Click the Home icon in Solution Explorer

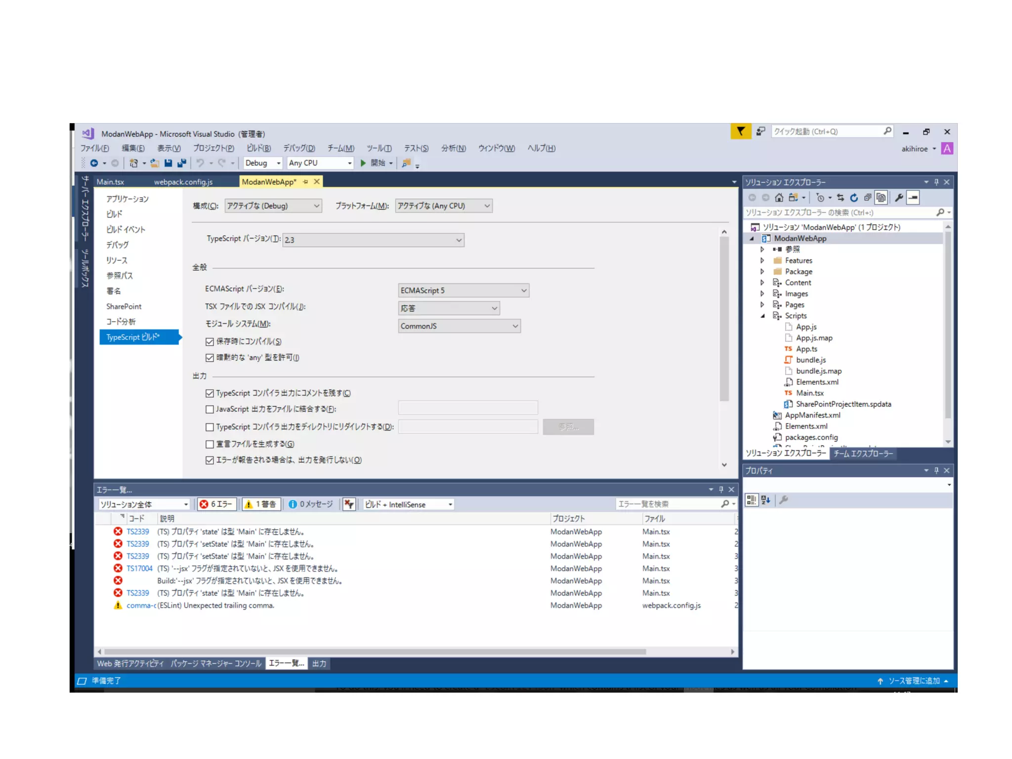pos(779,198)
